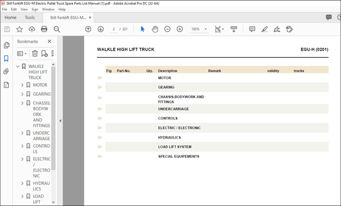The image size is (341, 206).
Task: Open the Window menu
Action: pyautogui.click(x=48, y=9)
